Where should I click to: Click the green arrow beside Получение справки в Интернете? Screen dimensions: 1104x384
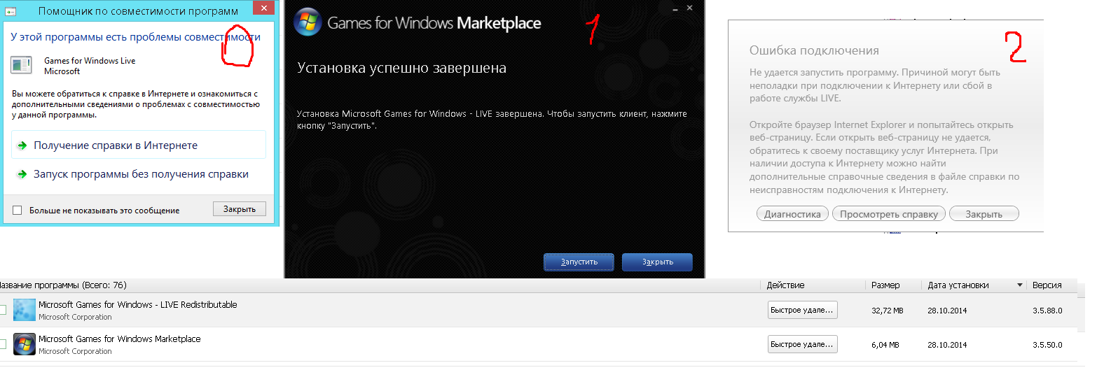tap(22, 145)
